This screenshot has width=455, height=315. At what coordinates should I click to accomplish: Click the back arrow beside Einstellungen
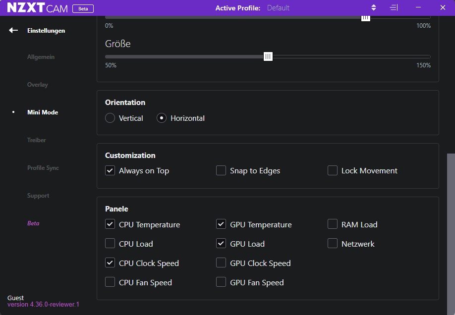point(12,30)
